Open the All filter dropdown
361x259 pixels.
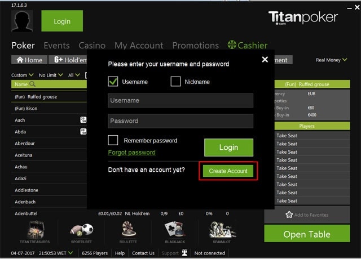pyautogui.click(x=74, y=75)
